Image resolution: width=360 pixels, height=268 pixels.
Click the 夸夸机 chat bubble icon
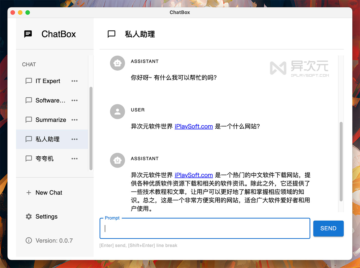pyautogui.click(x=29, y=158)
